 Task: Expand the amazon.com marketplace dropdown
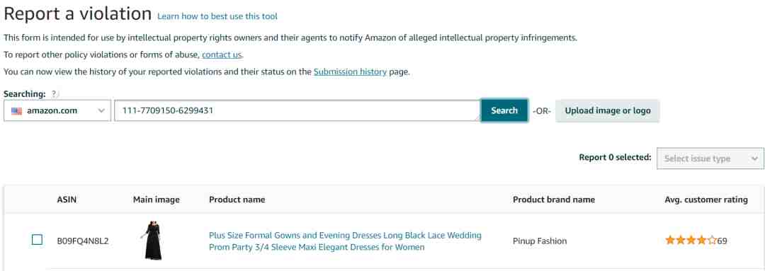point(57,110)
